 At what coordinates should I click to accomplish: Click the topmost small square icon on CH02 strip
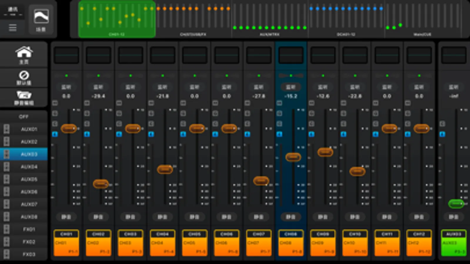coord(87,103)
